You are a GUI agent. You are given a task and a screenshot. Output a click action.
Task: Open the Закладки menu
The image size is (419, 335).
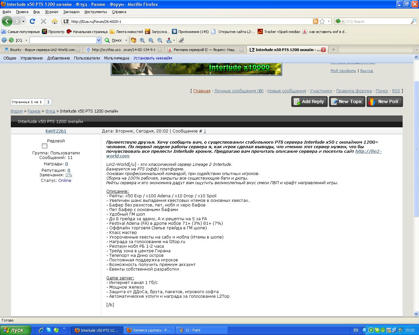[x=71, y=12]
